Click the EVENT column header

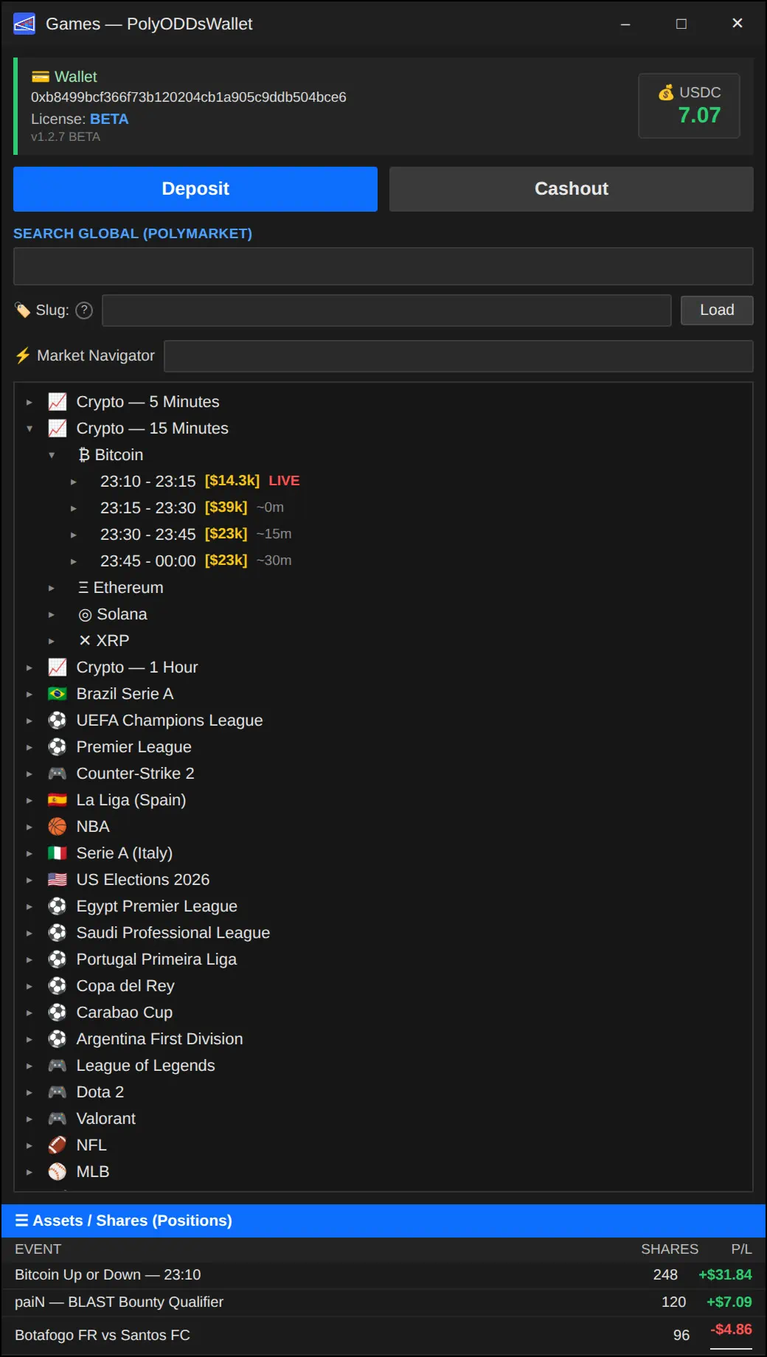[x=38, y=1249]
